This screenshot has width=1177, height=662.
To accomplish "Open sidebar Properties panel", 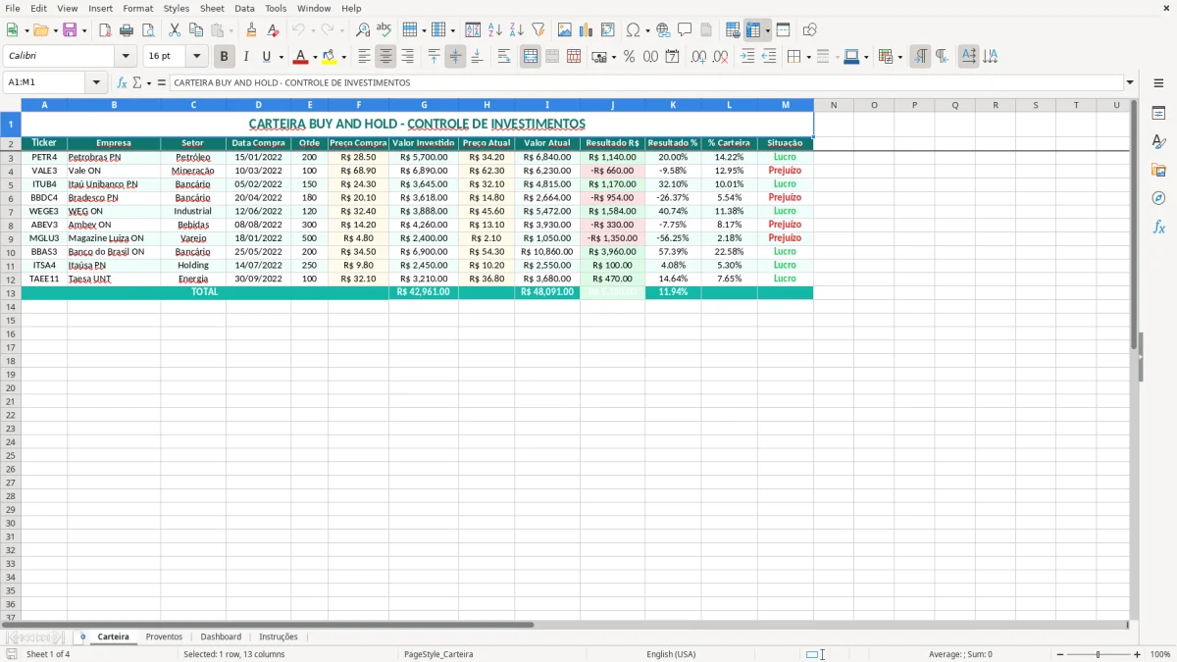I will tap(1158, 114).
